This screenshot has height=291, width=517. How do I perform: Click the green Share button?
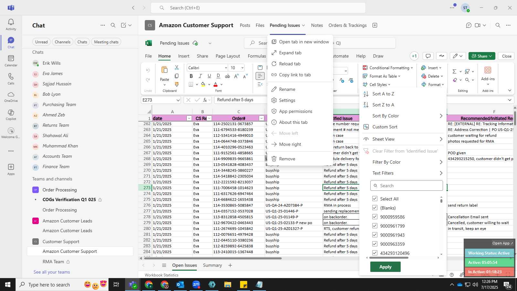pos(482,56)
